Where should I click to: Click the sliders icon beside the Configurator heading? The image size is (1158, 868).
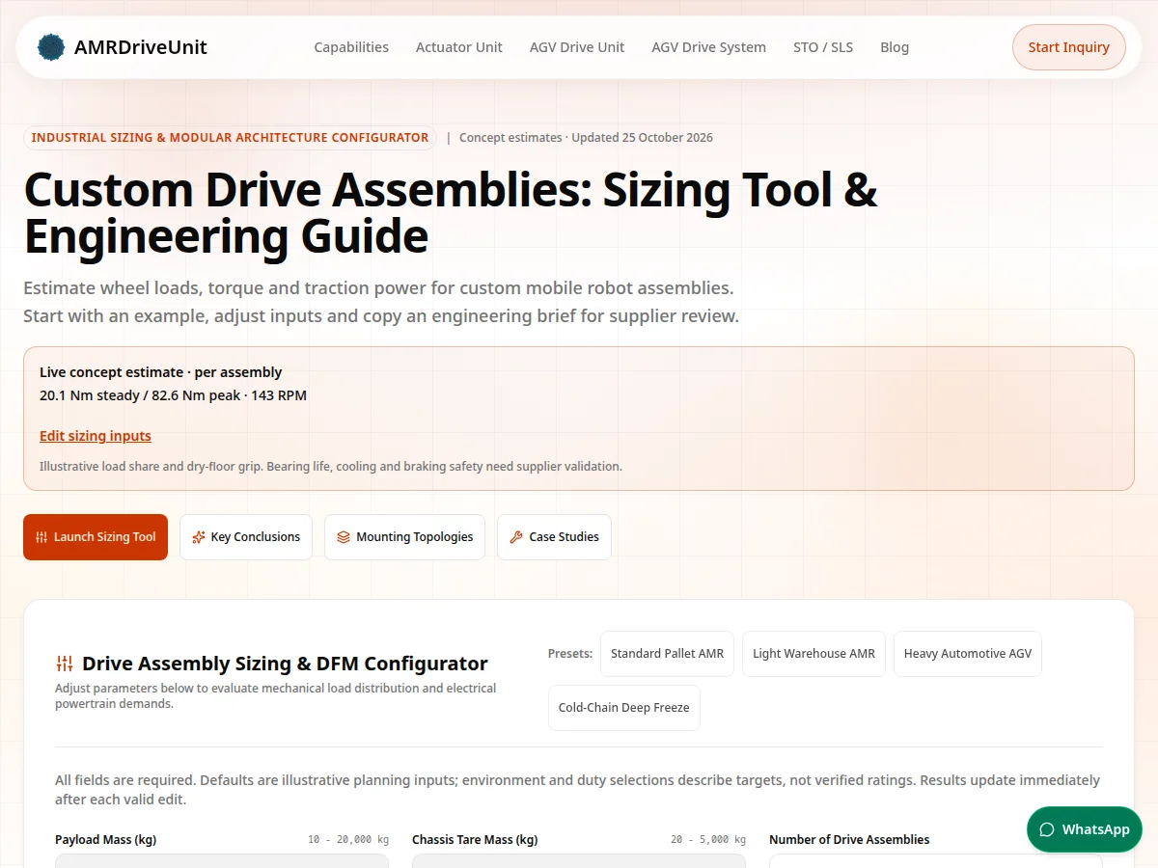pyautogui.click(x=65, y=664)
